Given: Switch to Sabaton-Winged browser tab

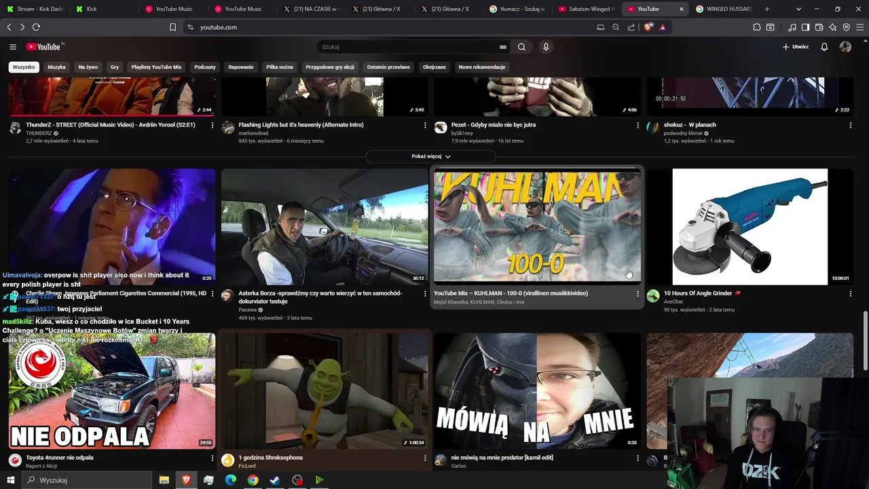Looking at the screenshot, I should [587, 9].
